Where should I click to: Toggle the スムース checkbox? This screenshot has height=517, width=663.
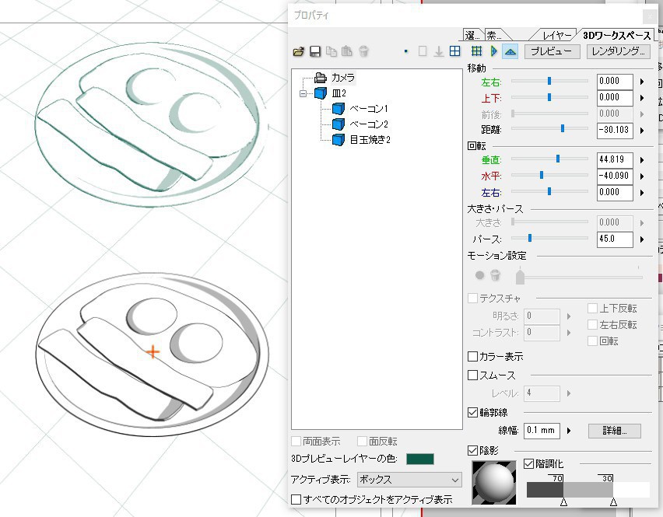pyautogui.click(x=472, y=375)
